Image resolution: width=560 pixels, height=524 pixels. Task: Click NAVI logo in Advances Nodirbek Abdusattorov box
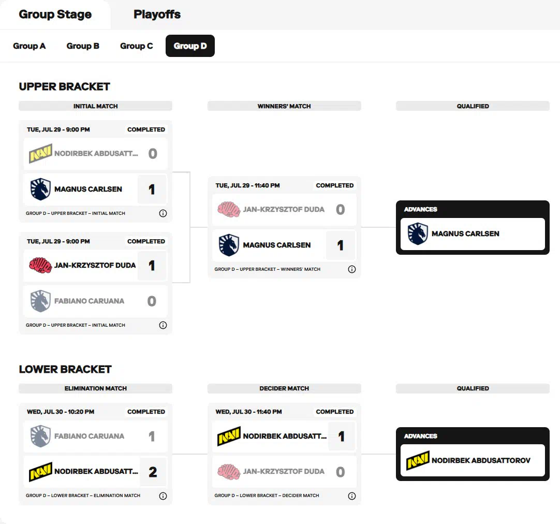[x=418, y=460]
